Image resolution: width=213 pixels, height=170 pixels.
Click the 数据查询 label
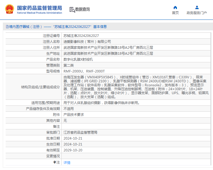(83, 9)
